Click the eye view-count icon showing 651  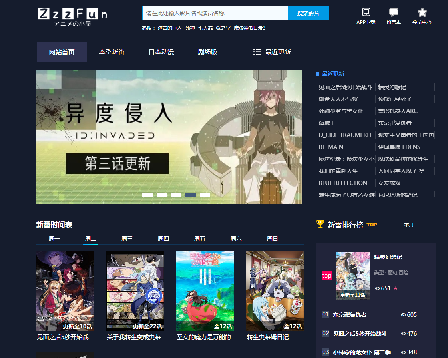click(x=377, y=288)
